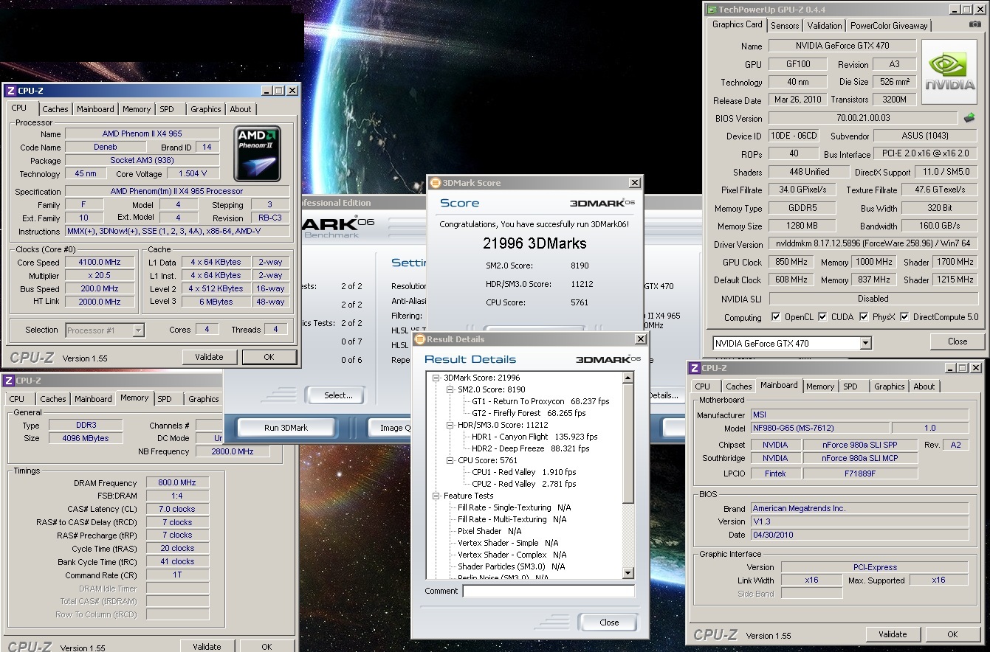
Task: Click CPU1 - Red Valley row
Action: click(524, 472)
